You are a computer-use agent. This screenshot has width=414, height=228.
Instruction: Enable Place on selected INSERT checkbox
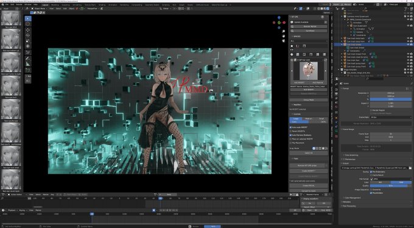coord(291,139)
